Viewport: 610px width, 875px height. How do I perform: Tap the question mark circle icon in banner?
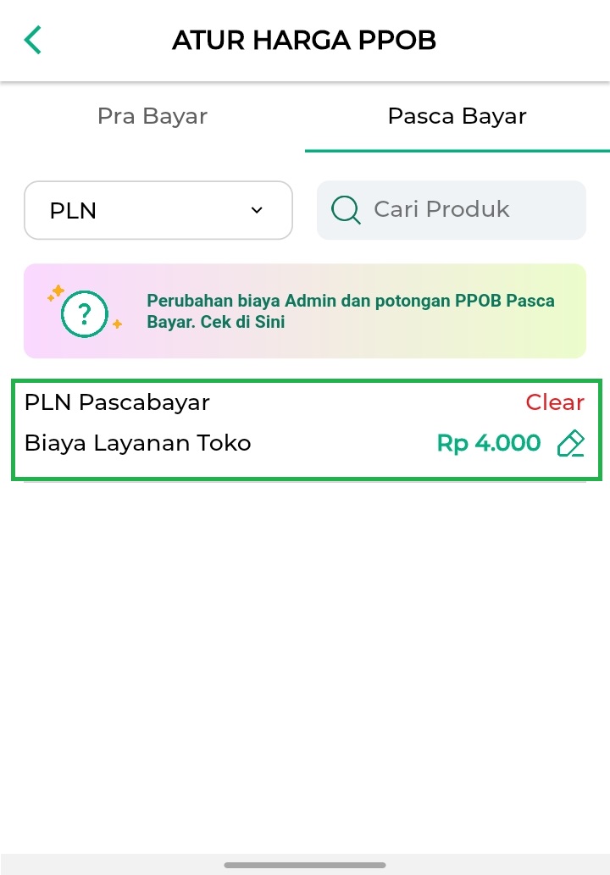click(x=84, y=314)
